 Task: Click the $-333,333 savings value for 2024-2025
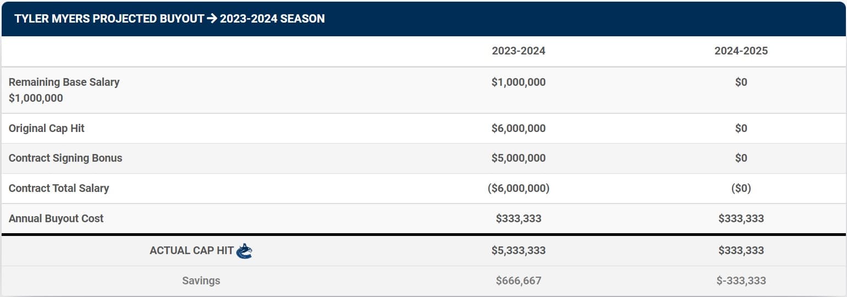pos(741,280)
